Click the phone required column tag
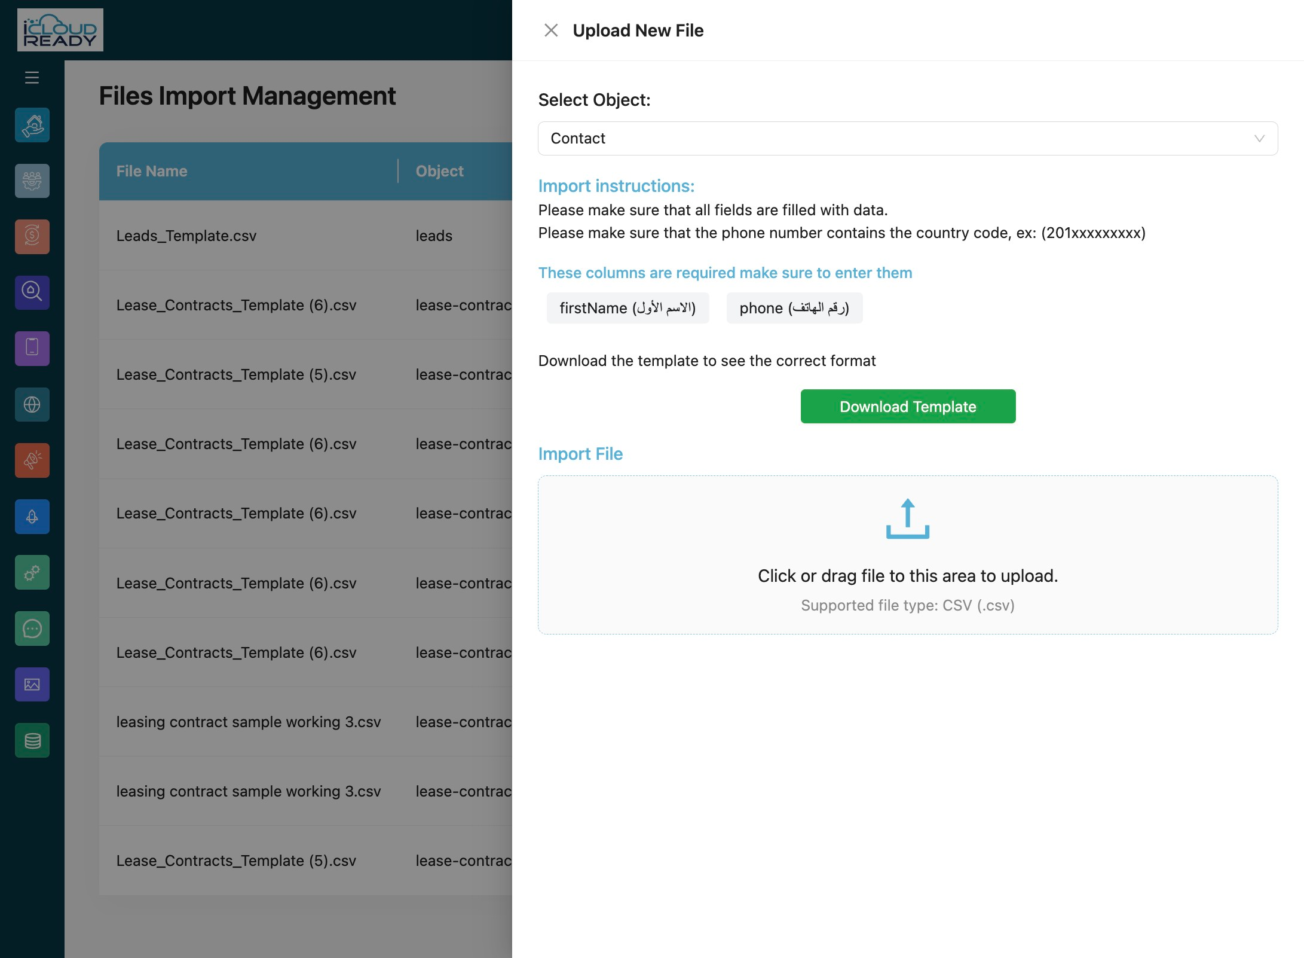 click(x=794, y=308)
